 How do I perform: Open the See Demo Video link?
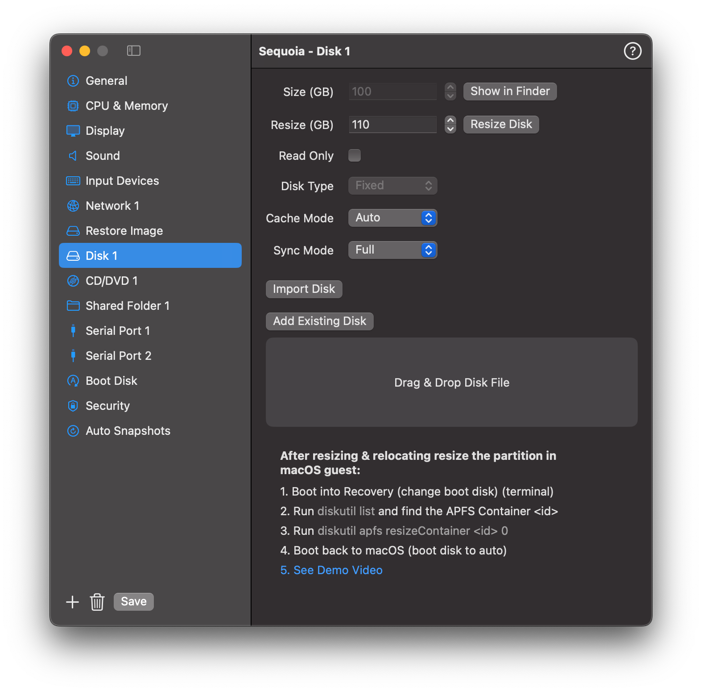331,570
